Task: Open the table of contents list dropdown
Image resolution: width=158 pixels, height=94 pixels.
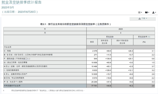Action: click(140, 12)
